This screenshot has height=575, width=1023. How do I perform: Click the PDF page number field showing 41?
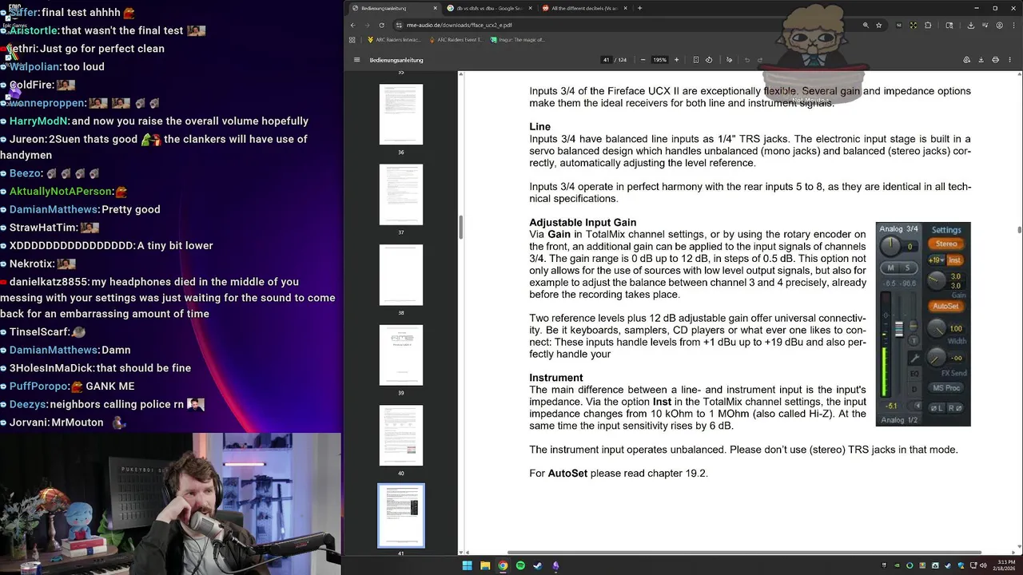[x=607, y=60]
